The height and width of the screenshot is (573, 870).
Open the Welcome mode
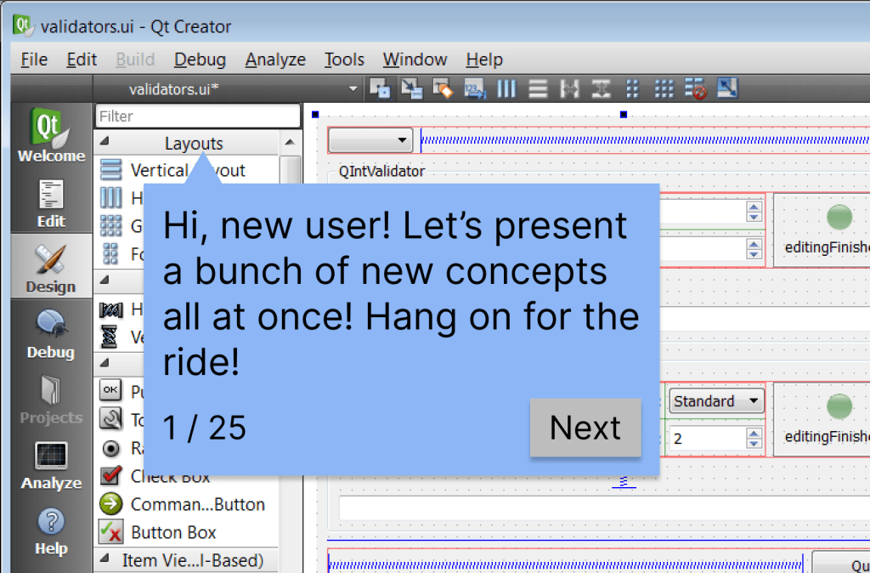(x=51, y=136)
